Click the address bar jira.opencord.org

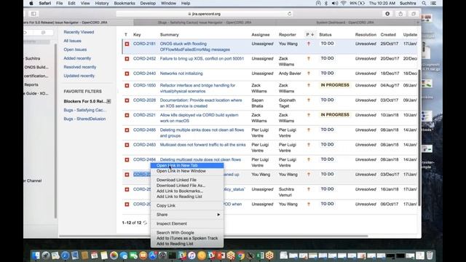205,14
